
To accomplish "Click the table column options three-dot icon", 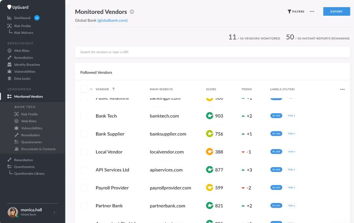I will pyautogui.click(x=342, y=89).
